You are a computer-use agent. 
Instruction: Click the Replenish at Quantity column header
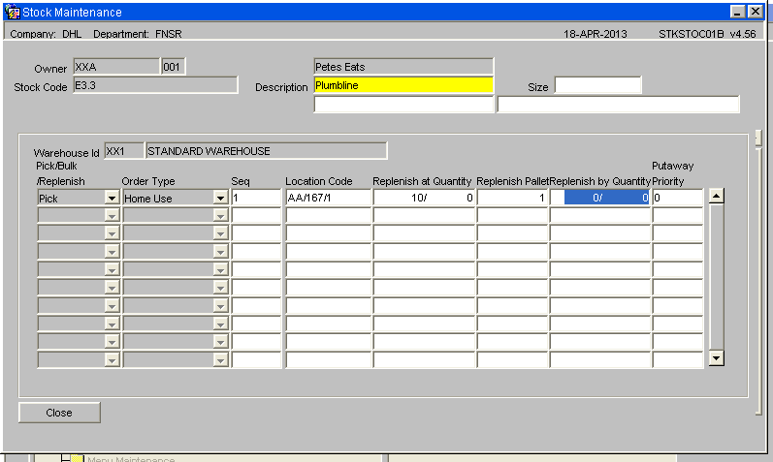click(422, 181)
